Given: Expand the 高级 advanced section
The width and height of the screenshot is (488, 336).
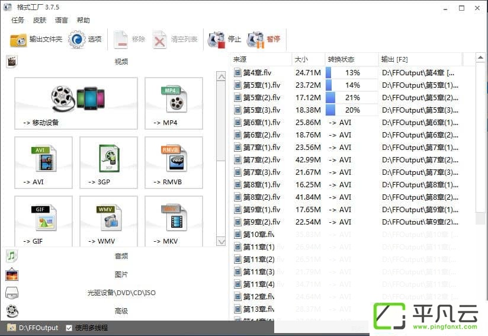Looking at the screenshot, I should [121, 311].
